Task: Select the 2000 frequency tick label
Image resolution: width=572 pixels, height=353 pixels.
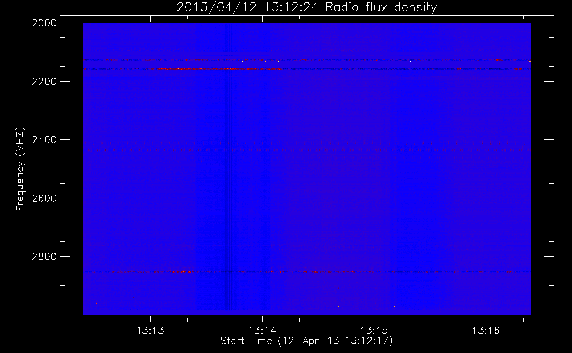Action: [x=44, y=23]
